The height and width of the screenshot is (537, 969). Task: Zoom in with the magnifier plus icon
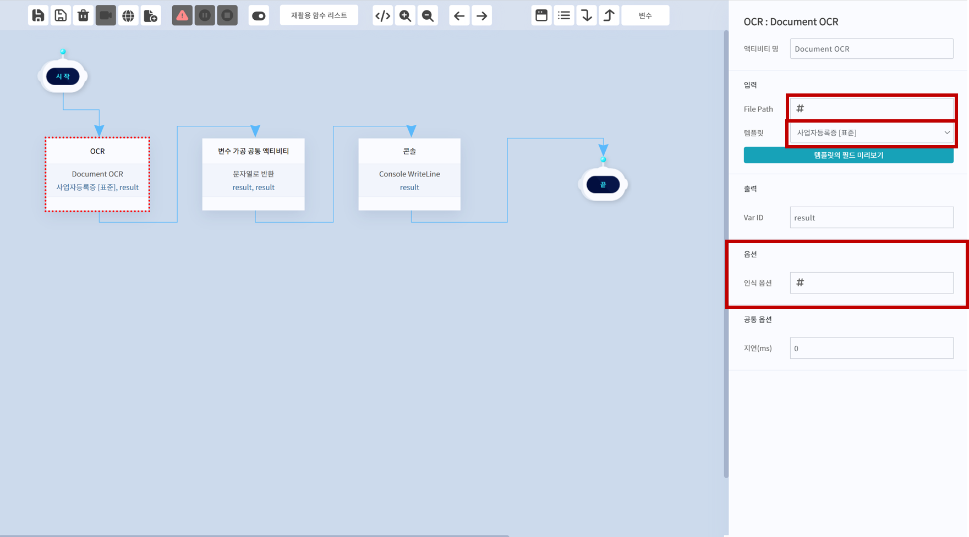click(x=405, y=15)
